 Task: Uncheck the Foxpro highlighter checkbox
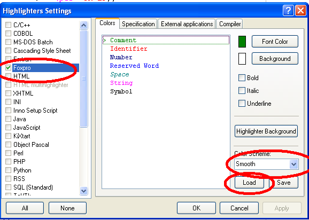(8, 68)
